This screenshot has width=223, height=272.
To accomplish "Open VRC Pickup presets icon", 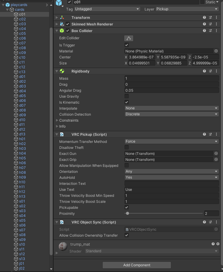I will click(210, 134).
